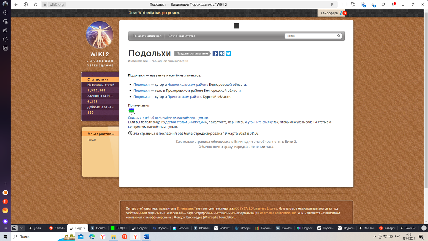Take a screenshot via sidebar camera icon

click(5, 21)
